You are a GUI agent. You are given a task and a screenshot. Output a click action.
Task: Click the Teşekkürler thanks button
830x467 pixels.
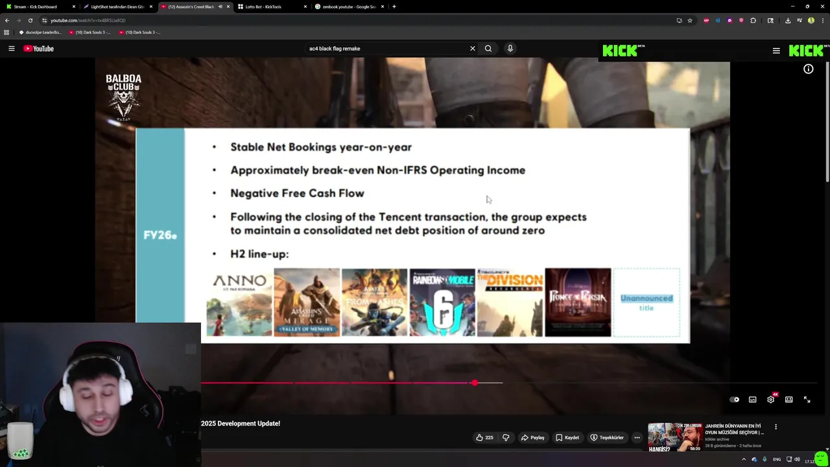607,437
